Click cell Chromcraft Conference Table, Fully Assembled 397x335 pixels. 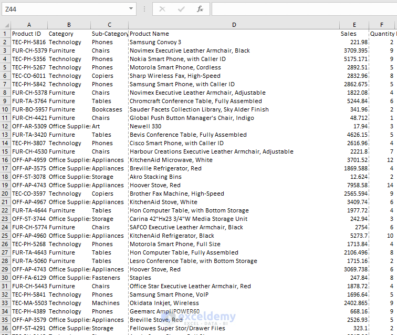click(234, 101)
